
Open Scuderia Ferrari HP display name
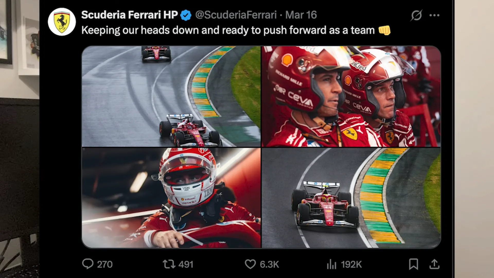point(129,15)
